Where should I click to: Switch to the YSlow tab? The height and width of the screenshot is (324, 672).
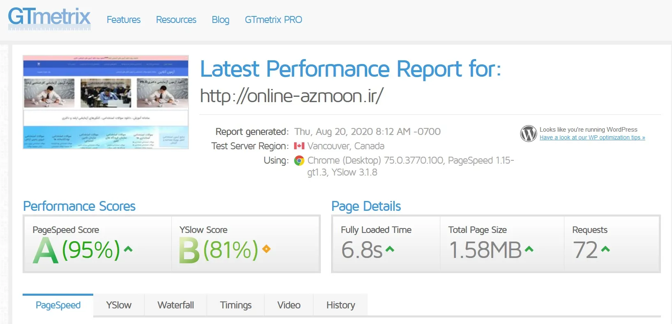[119, 305]
